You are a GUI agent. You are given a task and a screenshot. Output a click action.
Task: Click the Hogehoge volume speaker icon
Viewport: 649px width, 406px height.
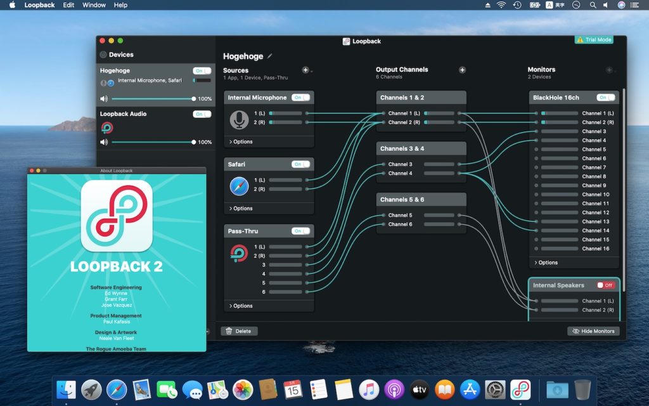pyautogui.click(x=104, y=98)
